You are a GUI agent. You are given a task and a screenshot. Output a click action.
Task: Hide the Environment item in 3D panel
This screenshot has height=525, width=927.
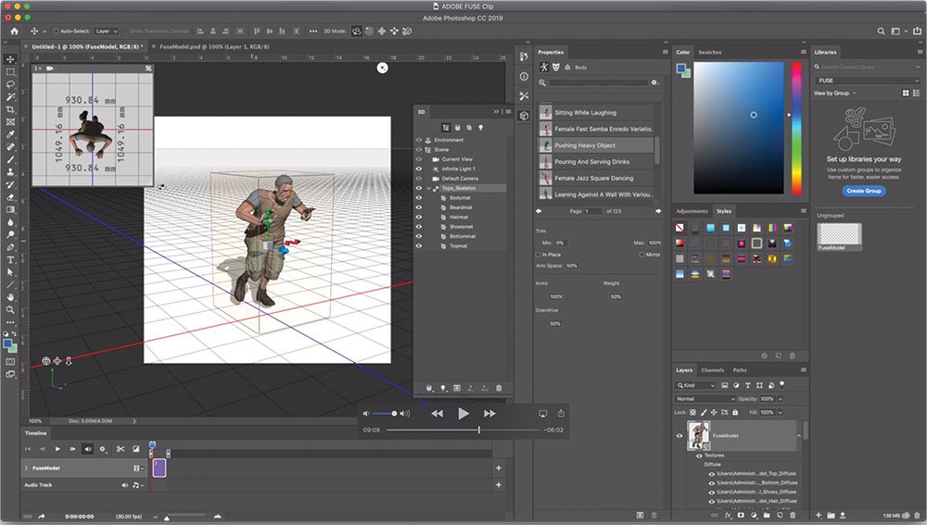coord(419,140)
